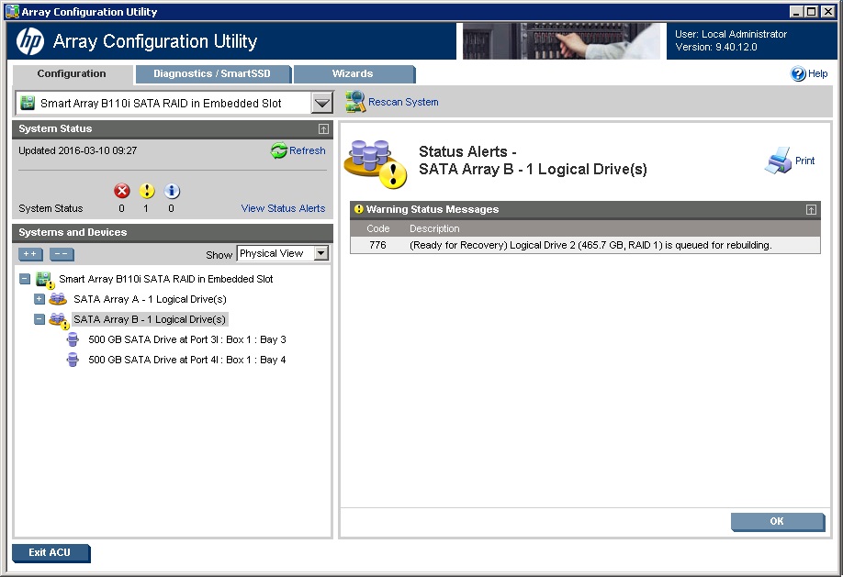
Task: Click the Array Configuration Utility title bar icon
Action: point(12,11)
